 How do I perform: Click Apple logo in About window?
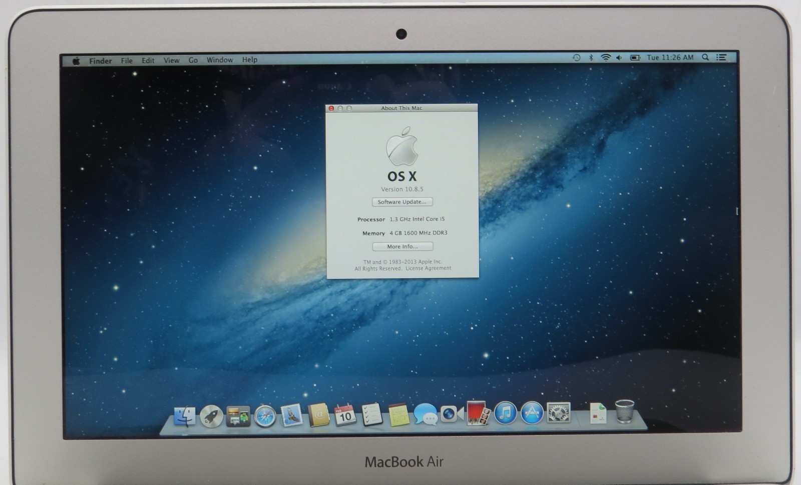coord(402,146)
